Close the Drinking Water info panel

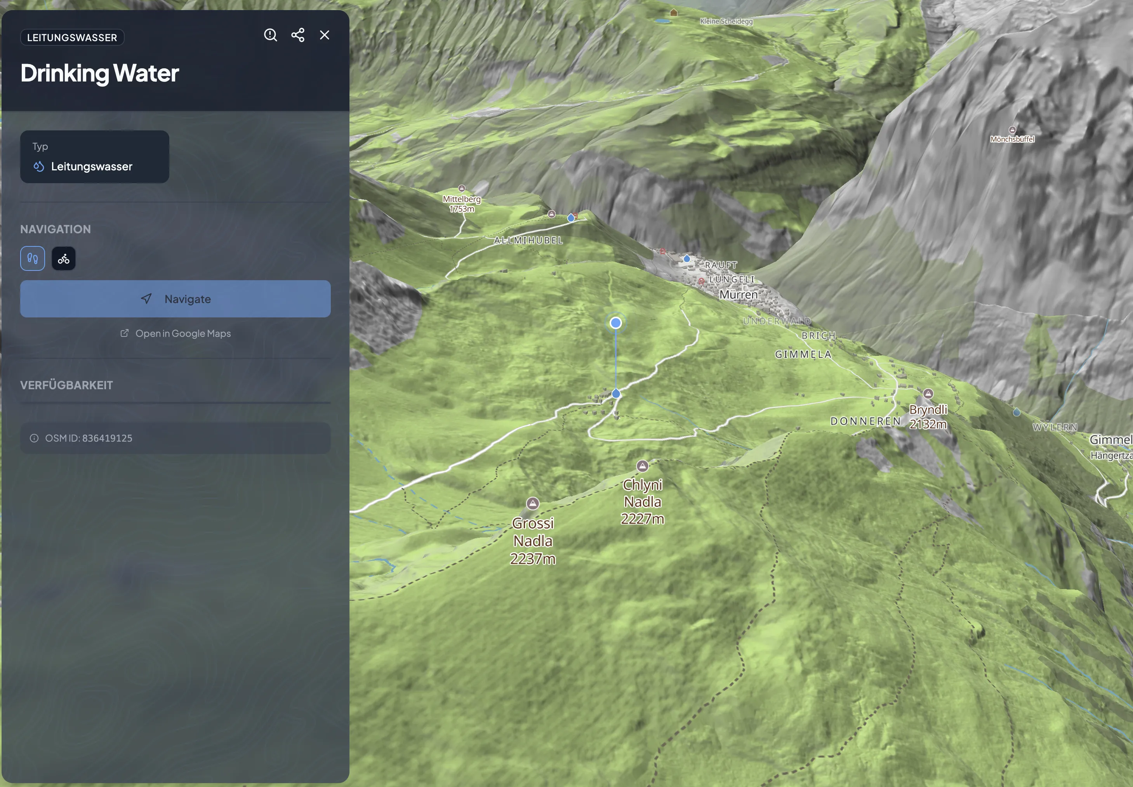click(x=325, y=35)
